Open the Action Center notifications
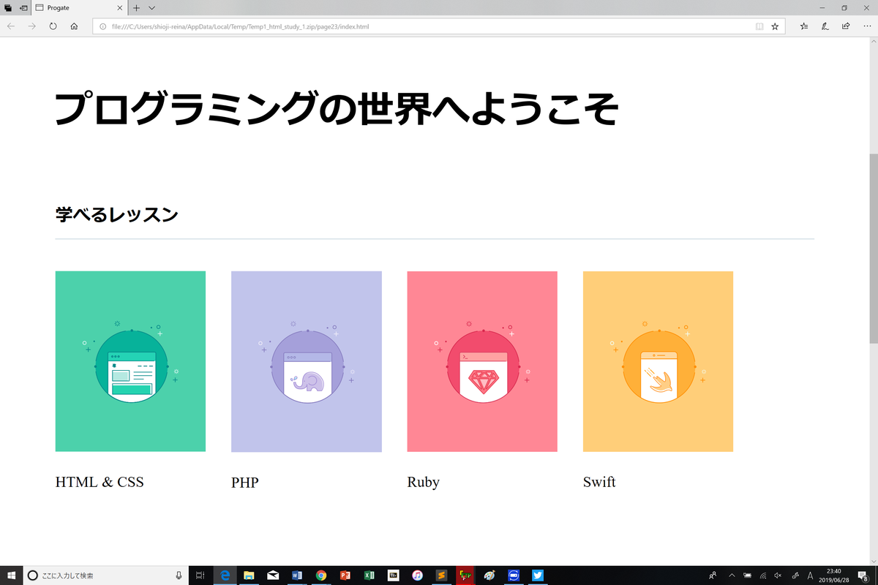This screenshot has height=585, width=878. click(863, 575)
